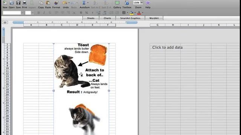Select the Format painter brush icon
Screen dimensions: 241x135
click(x=56, y=3)
